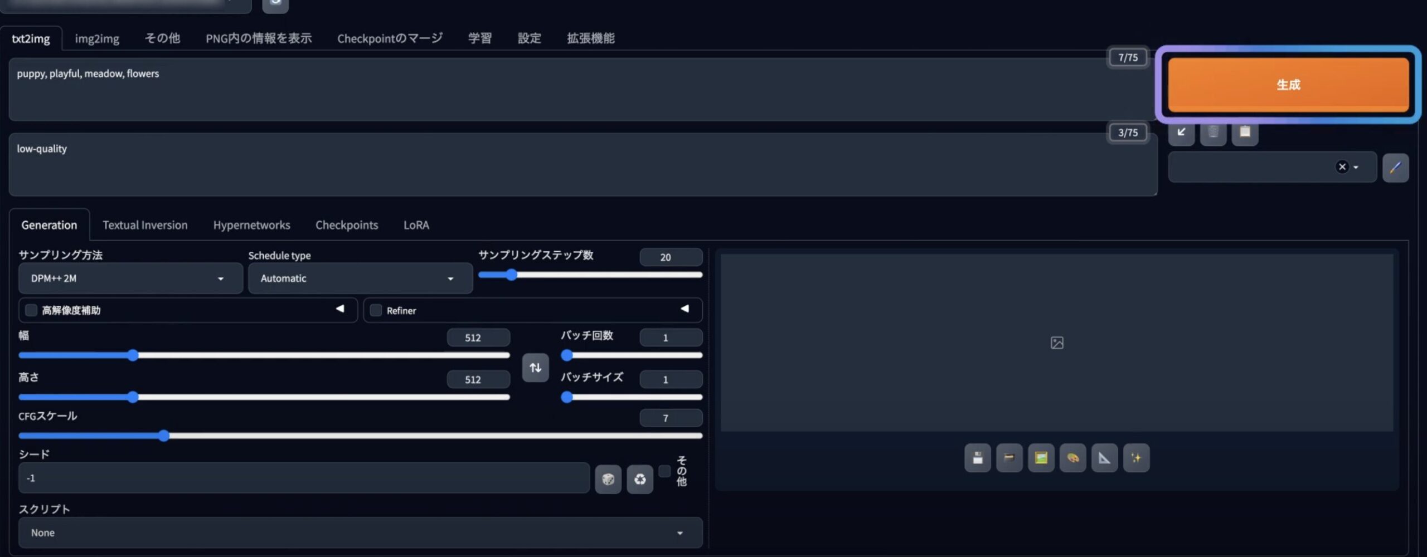Click the CFGスケール slider track

[x=360, y=436]
